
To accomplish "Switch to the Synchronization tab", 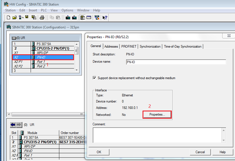I will point(150,47).
